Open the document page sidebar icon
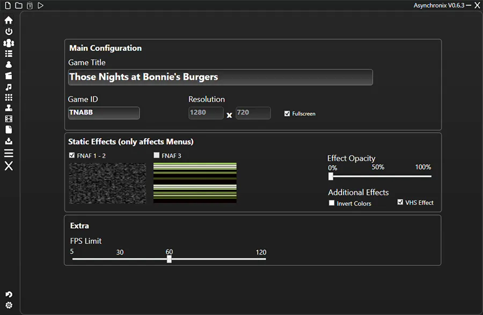 [x=9, y=130]
